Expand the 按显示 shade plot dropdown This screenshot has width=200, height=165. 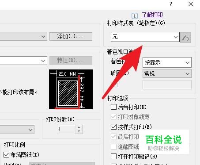tap(167, 62)
